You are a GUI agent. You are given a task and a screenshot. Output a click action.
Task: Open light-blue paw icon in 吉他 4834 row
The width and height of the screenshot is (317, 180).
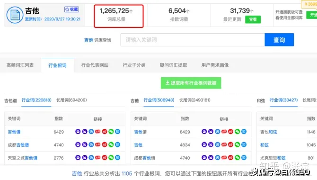click(217, 144)
